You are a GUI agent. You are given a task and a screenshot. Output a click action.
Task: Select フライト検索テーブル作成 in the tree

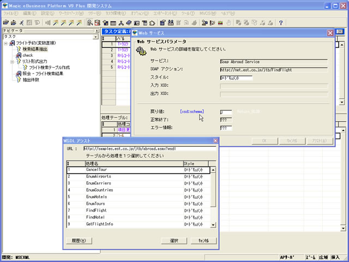(50, 68)
